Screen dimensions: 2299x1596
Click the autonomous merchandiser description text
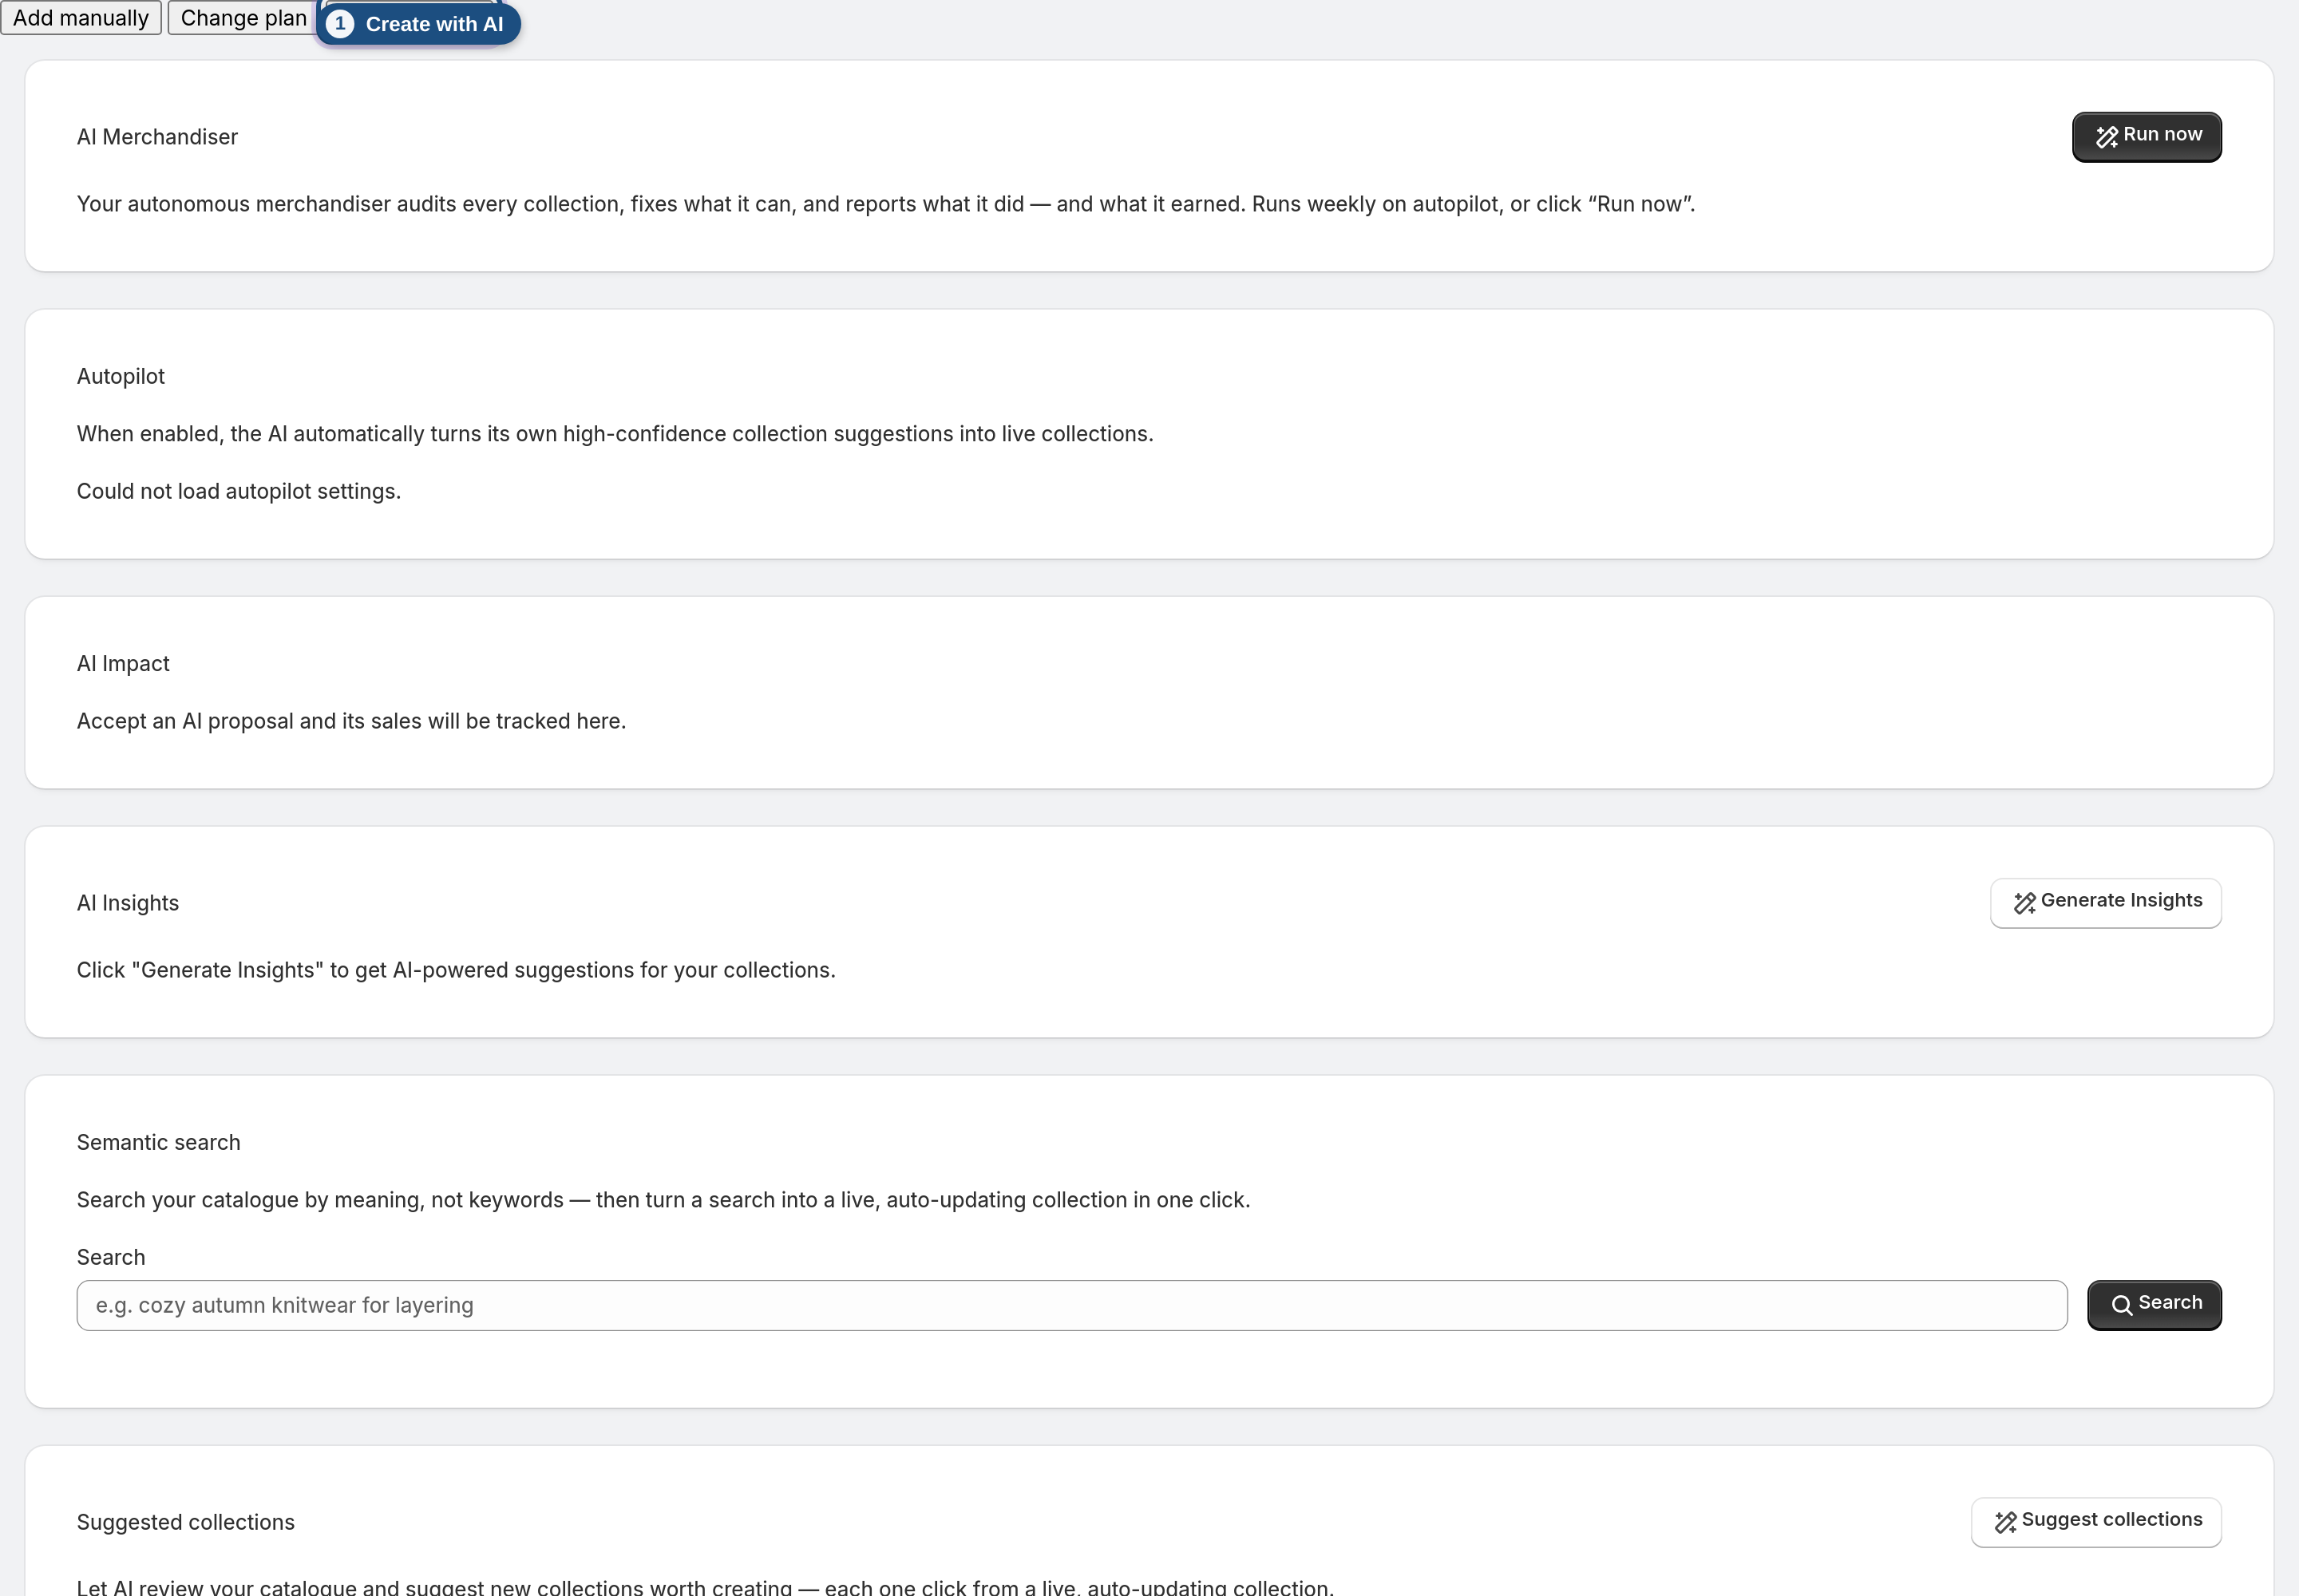pos(886,204)
